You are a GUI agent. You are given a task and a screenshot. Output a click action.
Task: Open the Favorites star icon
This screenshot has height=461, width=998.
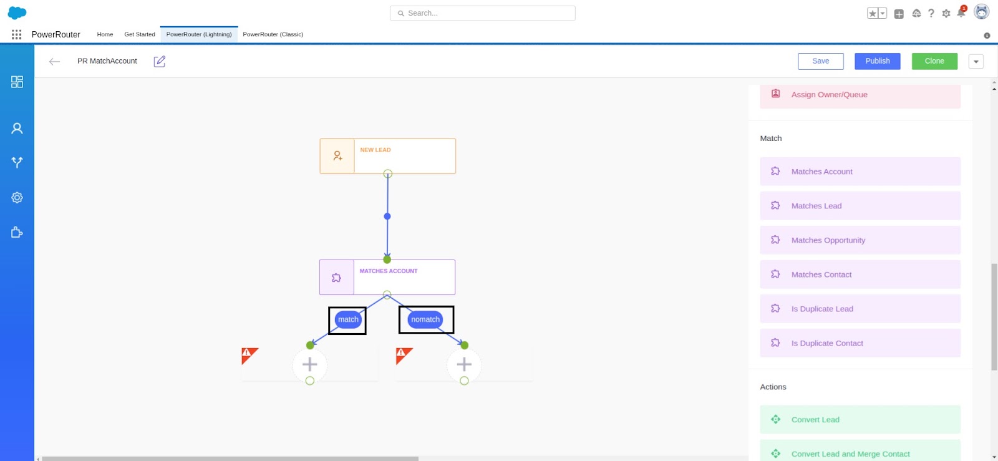[873, 13]
